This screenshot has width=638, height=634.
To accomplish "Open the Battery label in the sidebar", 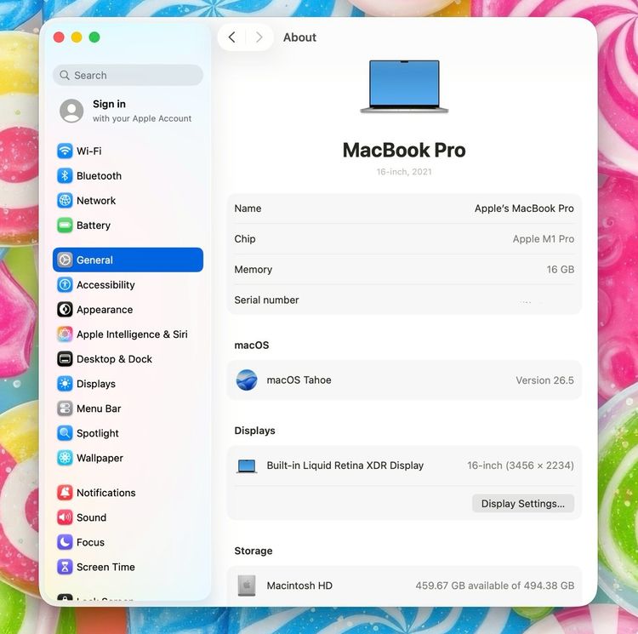I will coord(94,226).
